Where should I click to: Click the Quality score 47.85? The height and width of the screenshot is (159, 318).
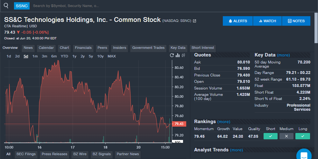click(253, 136)
